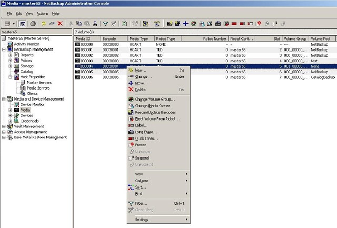The width and height of the screenshot is (337, 228).
Task: Expand the Devices tree node
Action: pyautogui.click(x=10, y=115)
